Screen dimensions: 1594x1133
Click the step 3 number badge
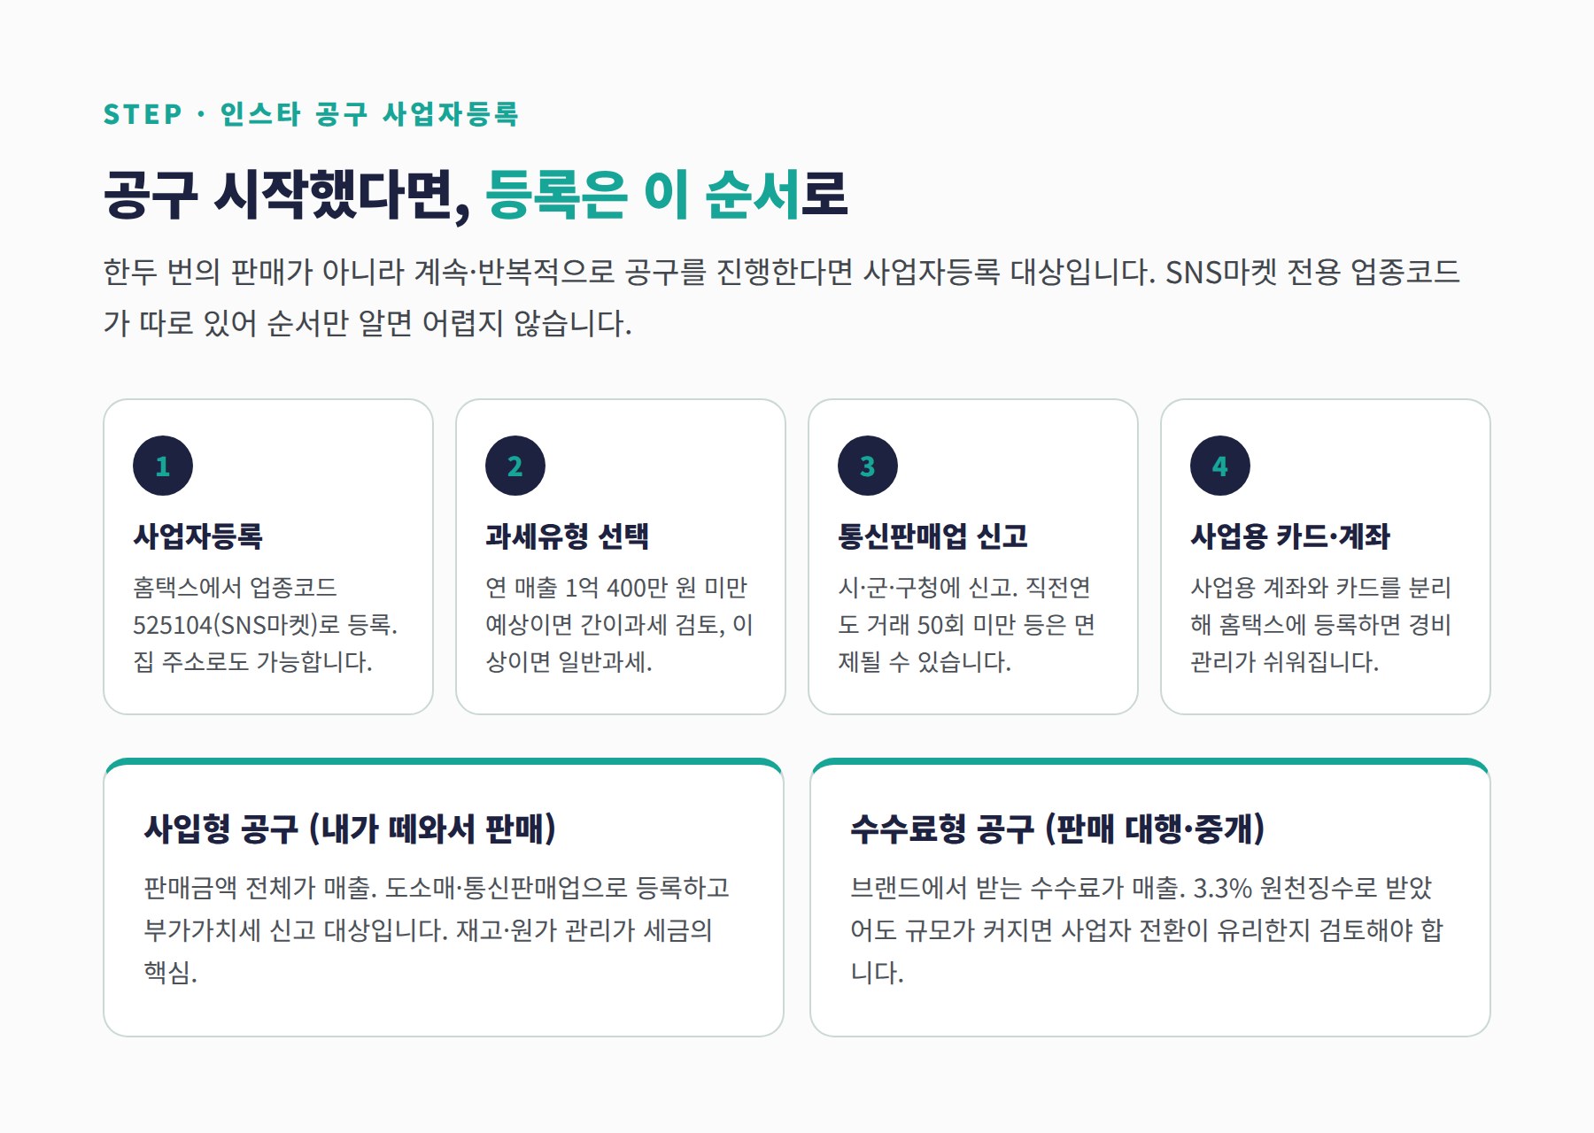(x=868, y=466)
